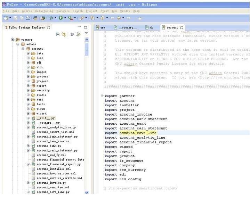Image resolution: width=250 pixels, height=199 pixels.
Task: Expand account_invoice.py outline node
Action: [28, 183]
